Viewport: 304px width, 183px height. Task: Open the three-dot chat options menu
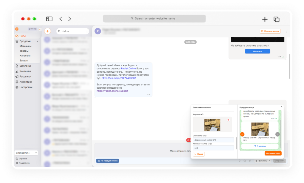pyautogui.click(x=287, y=31)
